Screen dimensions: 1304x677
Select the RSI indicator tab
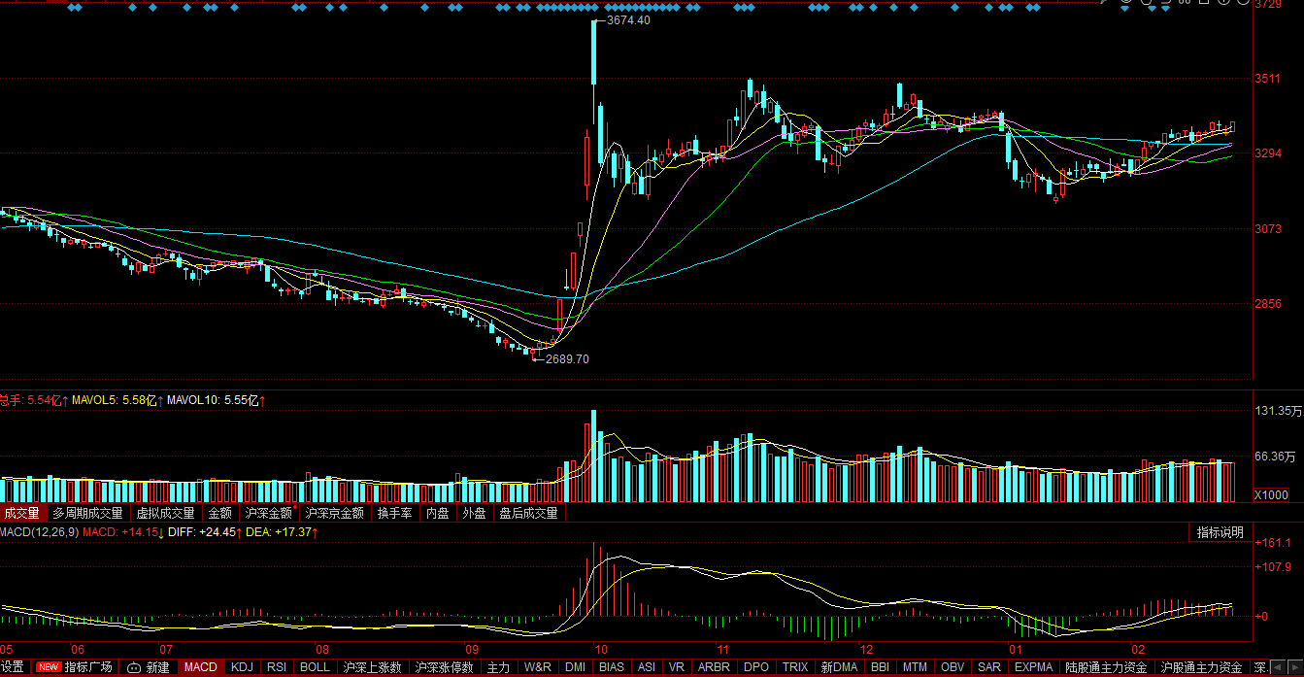(276, 667)
